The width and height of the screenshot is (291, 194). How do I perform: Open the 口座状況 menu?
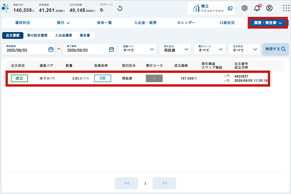[227, 23]
